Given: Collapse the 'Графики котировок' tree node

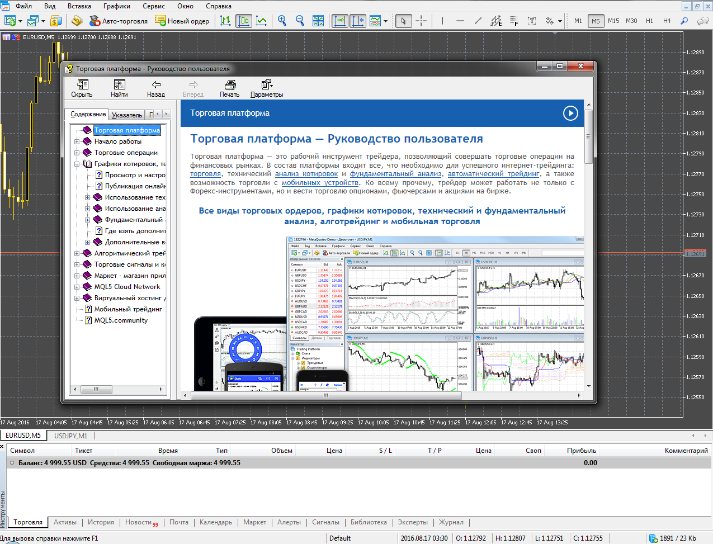Looking at the screenshot, I should point(77,164).
